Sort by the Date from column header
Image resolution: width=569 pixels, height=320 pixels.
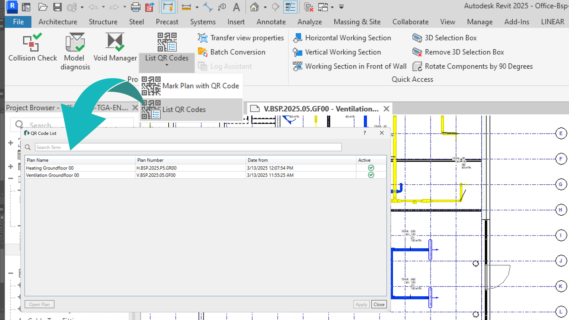[x=301, y=160]
